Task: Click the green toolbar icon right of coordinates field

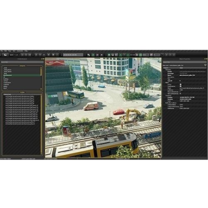Action: tap(93, 55)
